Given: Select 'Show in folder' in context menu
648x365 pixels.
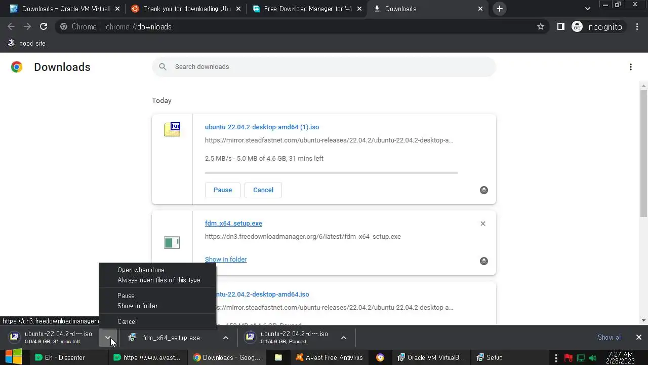Looking at the screenshot, I should 137,306.
